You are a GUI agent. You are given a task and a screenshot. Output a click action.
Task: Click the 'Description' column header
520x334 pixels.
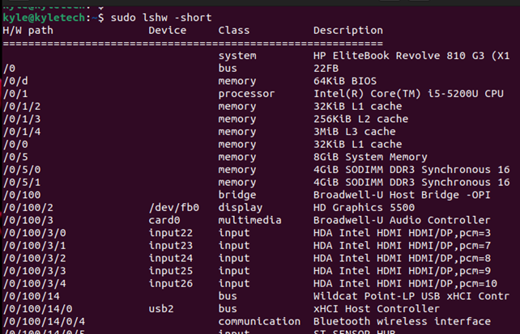tap(348, 31)
